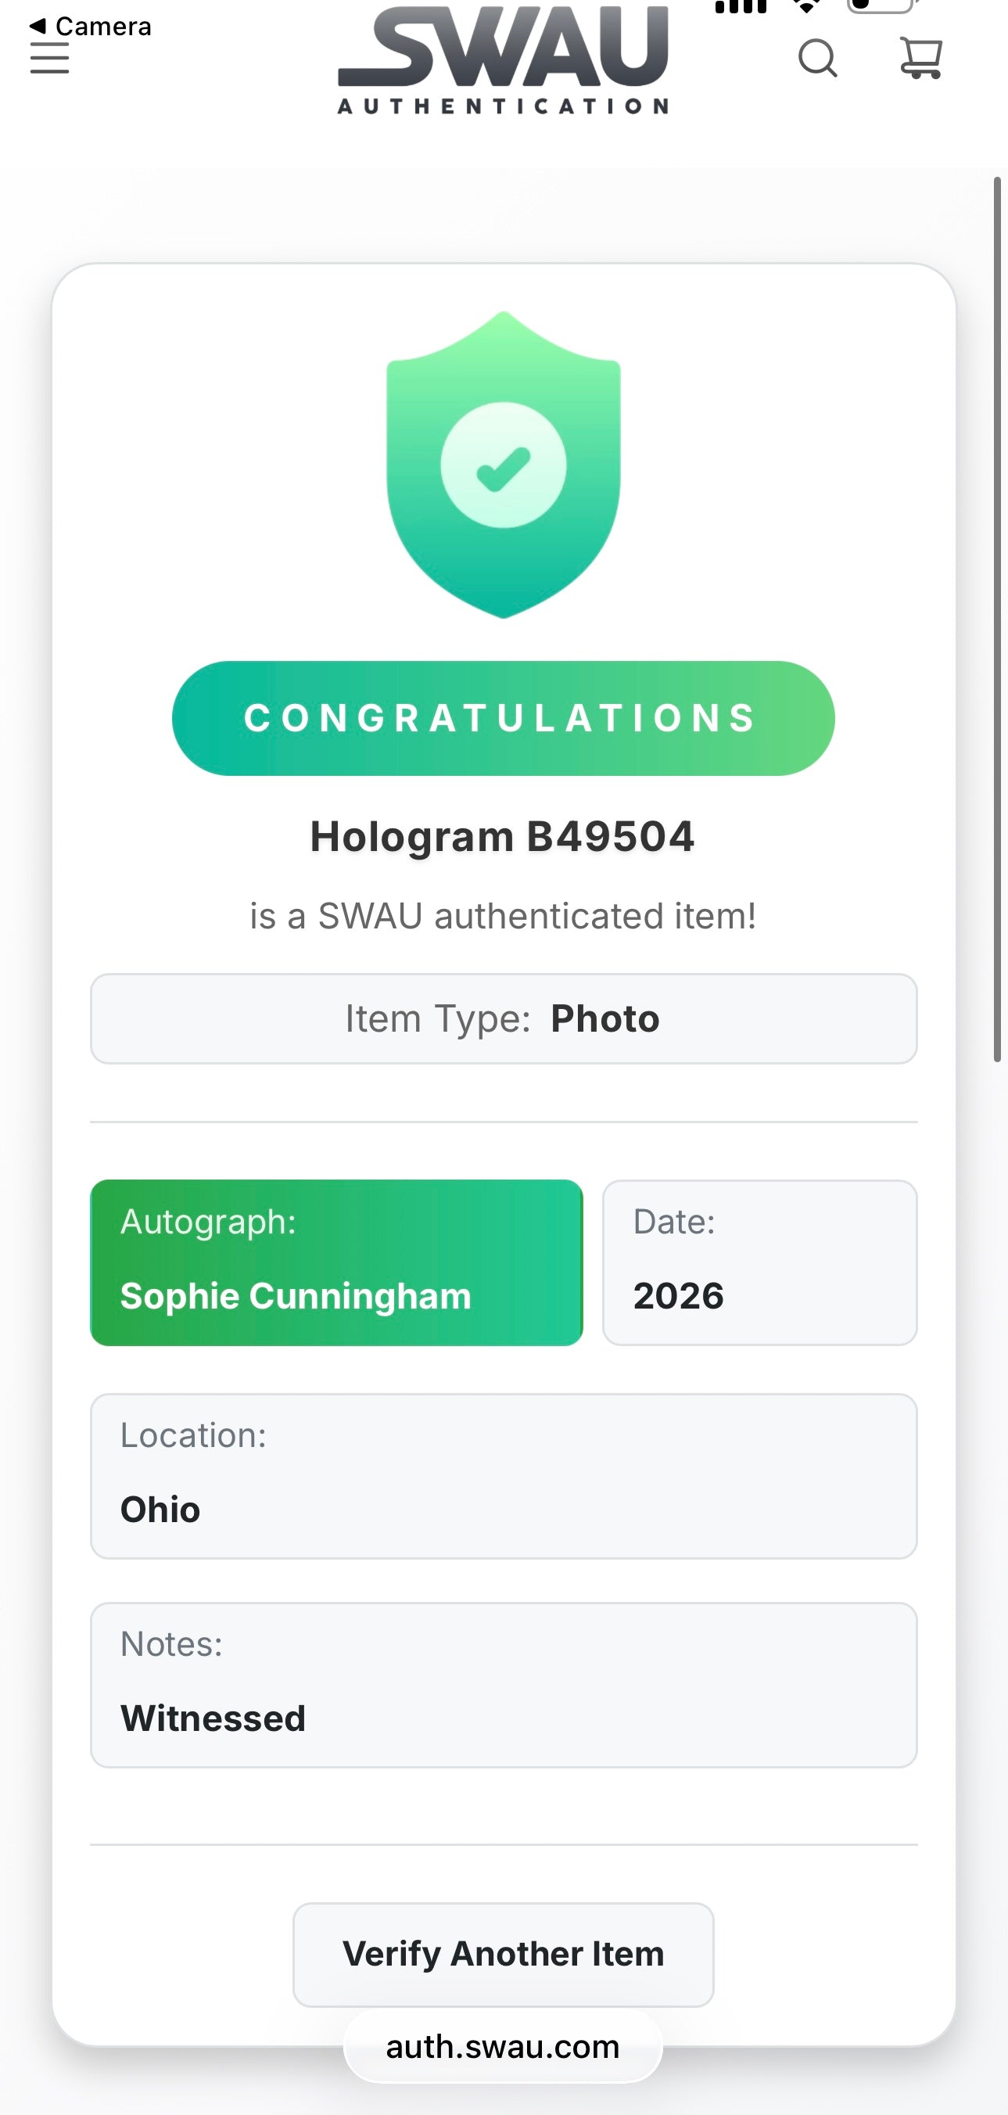Return to Camera via back arrow
The height and width of the screenshot is (2115, 1008).
90,27
